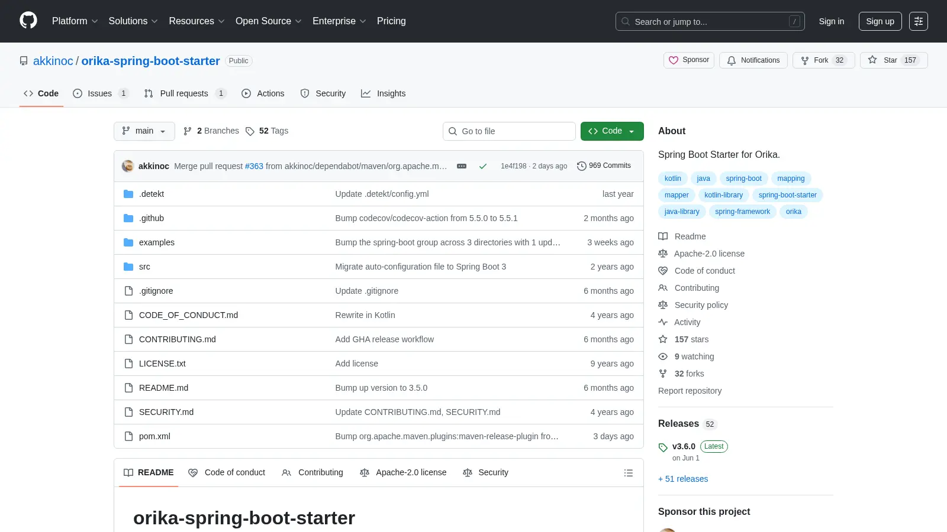Switch to the Insights tab
The width and height of the screenshot is (947, 532).
click(x=384, y=93)
